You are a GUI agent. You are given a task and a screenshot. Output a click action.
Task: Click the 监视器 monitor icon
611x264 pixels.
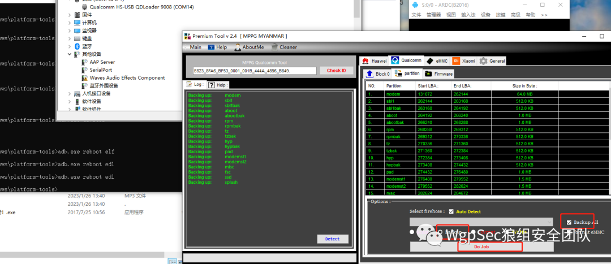point(77,31)
